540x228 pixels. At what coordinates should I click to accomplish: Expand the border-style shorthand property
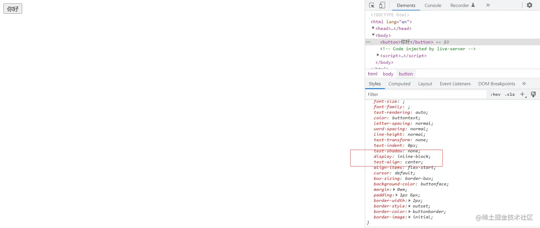point(410,206)
